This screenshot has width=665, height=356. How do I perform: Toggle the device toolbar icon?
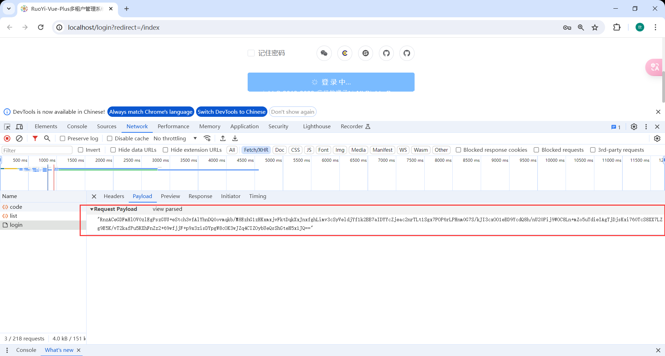click(x=19, y=127)
